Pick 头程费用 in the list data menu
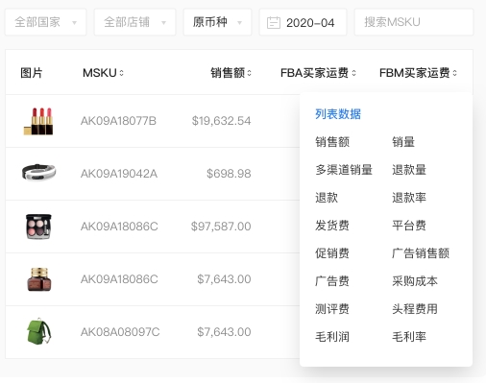Image resolution: width=486 pixels, height=383 pixels. pos(415,309)
